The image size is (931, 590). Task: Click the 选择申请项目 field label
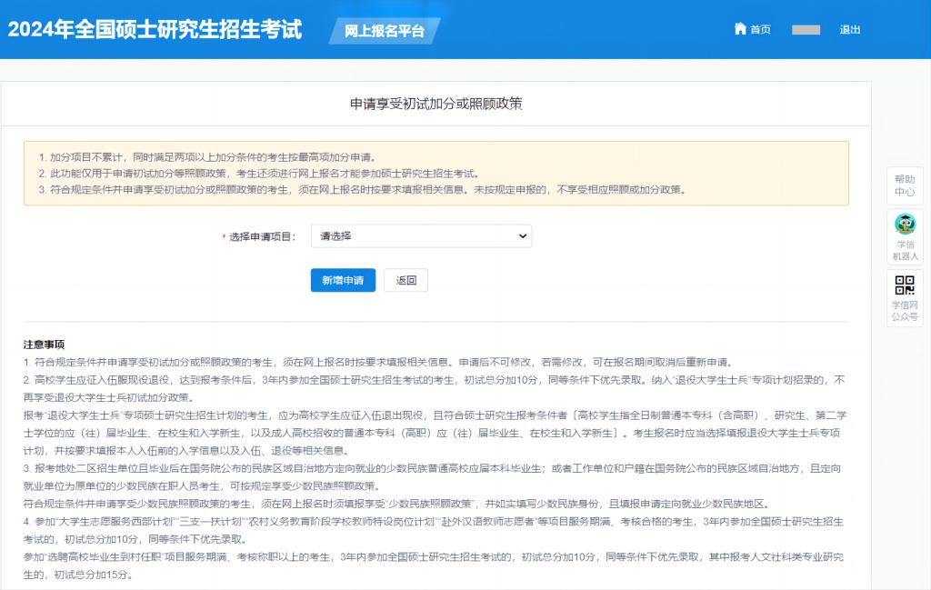262,237
